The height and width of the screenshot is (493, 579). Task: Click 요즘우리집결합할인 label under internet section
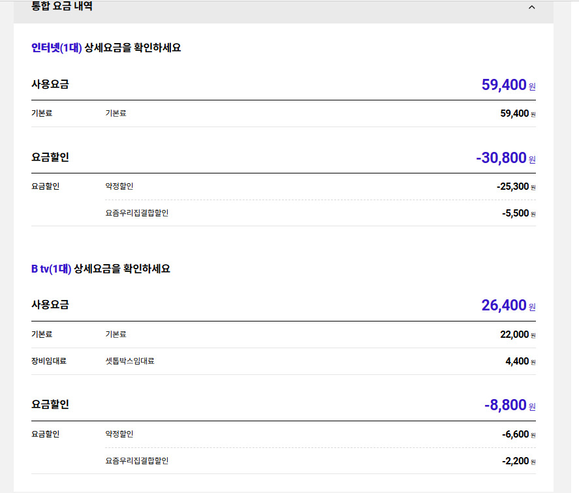(x=137, y=213)
